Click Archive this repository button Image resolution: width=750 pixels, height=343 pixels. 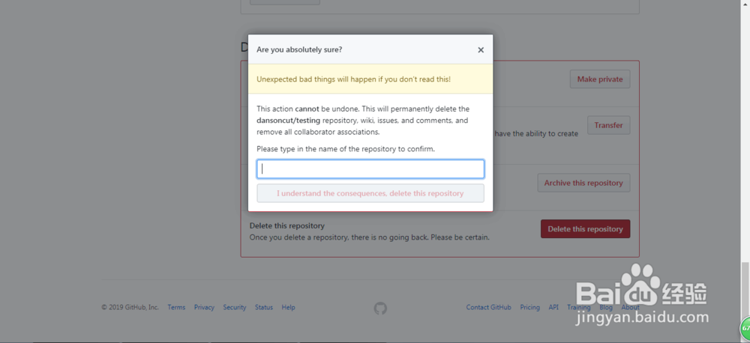pos(583,183)
